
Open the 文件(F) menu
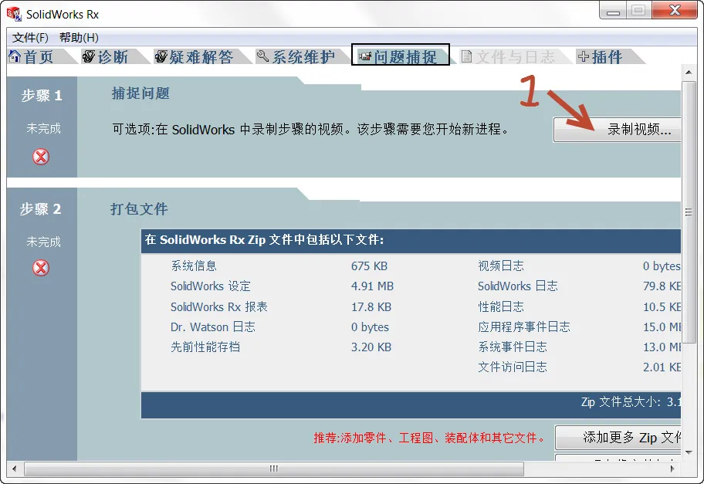click(30, 38)
